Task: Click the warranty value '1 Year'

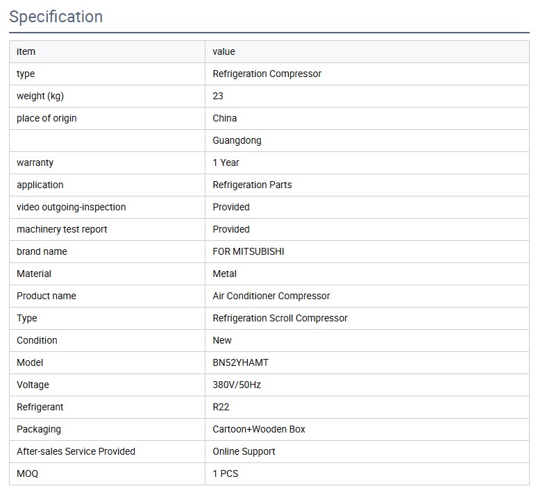Action: pyautogui.click(x=226, y=162)
